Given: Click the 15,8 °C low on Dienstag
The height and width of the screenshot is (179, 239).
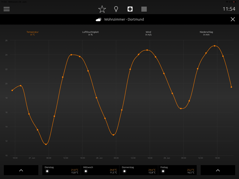Looking at the screenshot, I should coord(75,173).
